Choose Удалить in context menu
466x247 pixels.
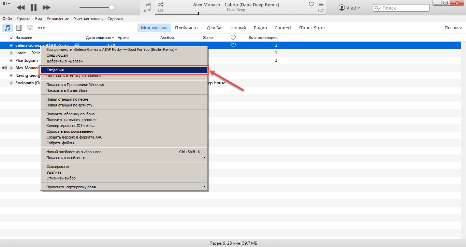124,172
